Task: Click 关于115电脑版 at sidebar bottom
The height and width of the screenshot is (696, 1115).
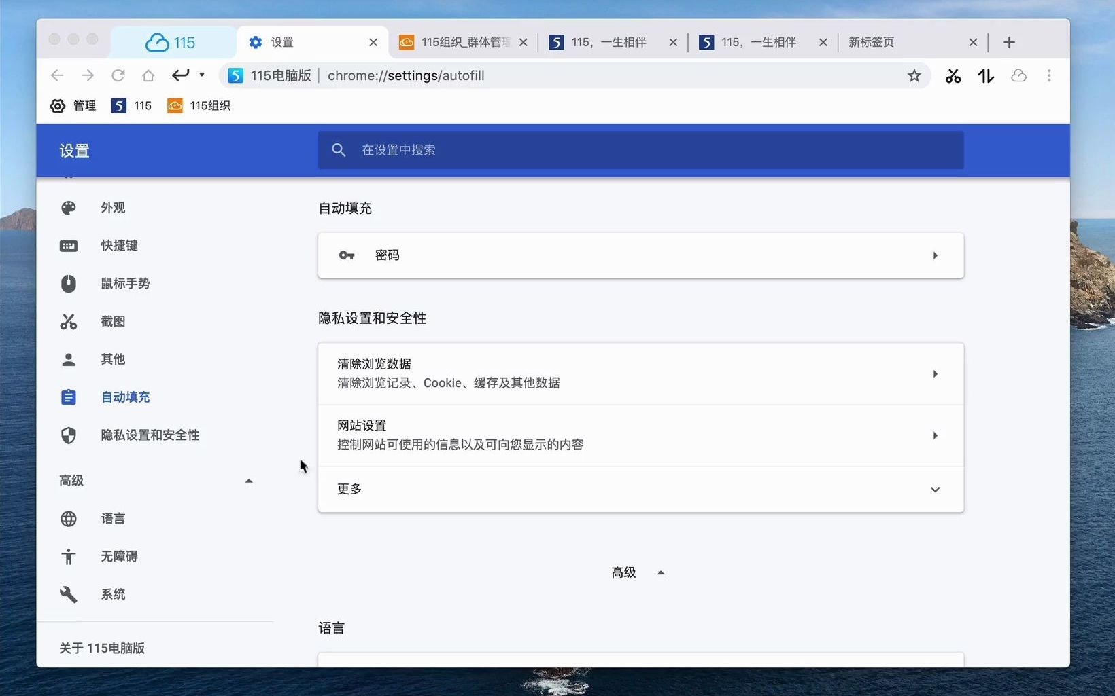Action: pos(102,648)
